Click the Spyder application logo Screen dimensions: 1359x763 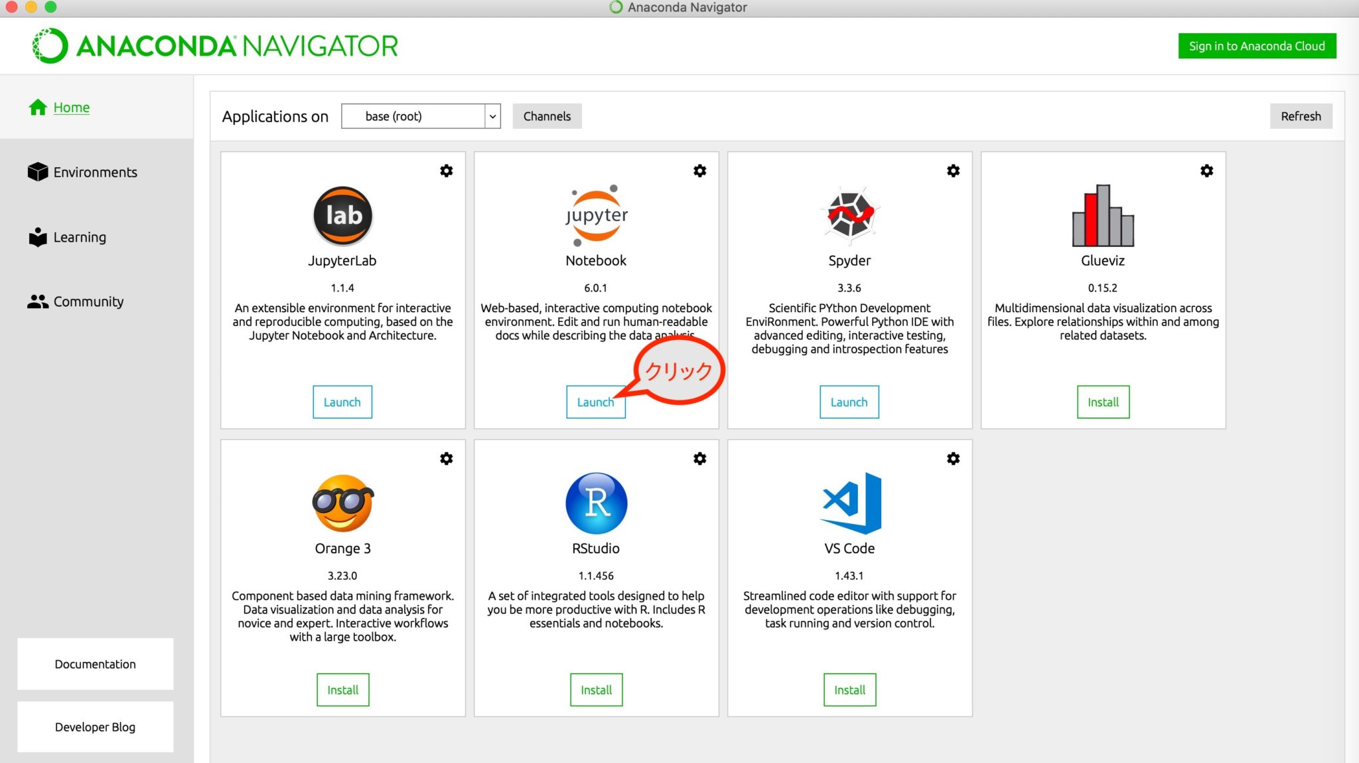tap(849, 215)
